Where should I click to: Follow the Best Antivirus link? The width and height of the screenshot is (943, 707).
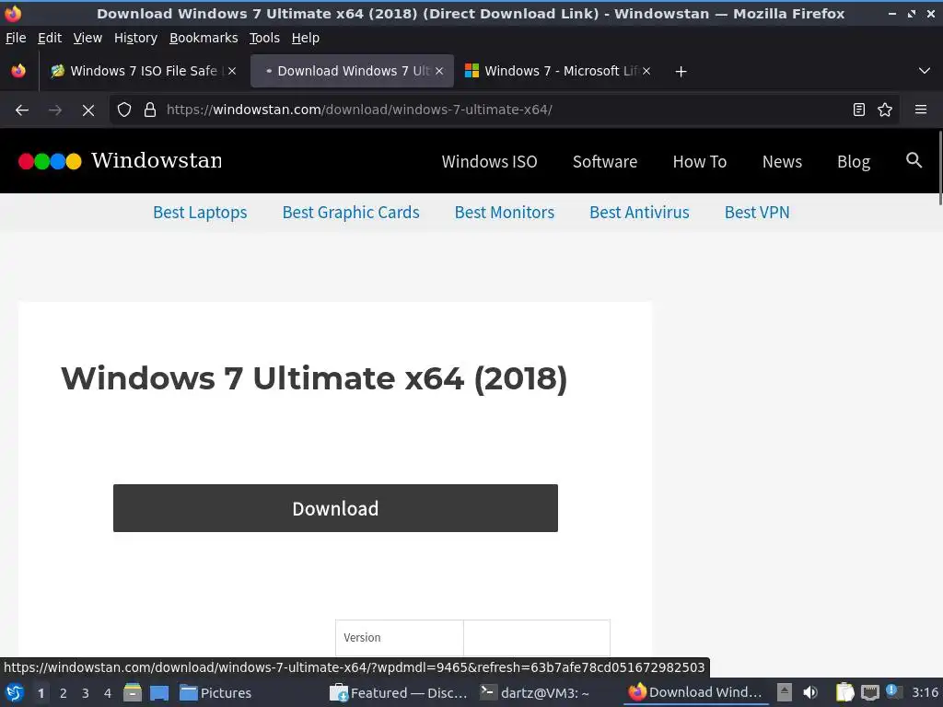639,213
